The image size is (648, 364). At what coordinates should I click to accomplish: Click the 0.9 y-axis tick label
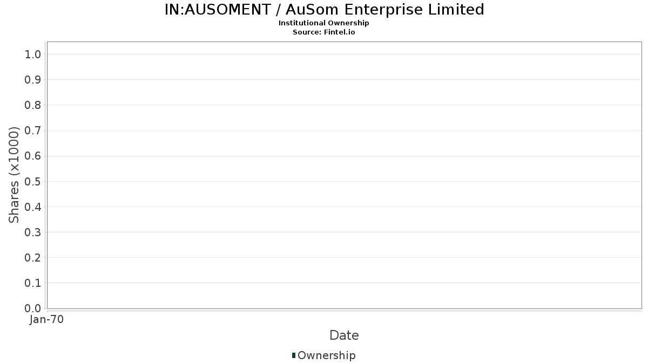[33, 80]
